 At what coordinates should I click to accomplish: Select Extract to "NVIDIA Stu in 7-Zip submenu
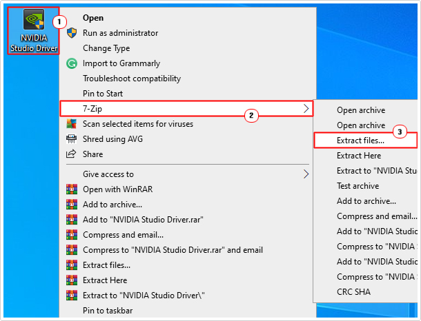(x=377, y=171)
